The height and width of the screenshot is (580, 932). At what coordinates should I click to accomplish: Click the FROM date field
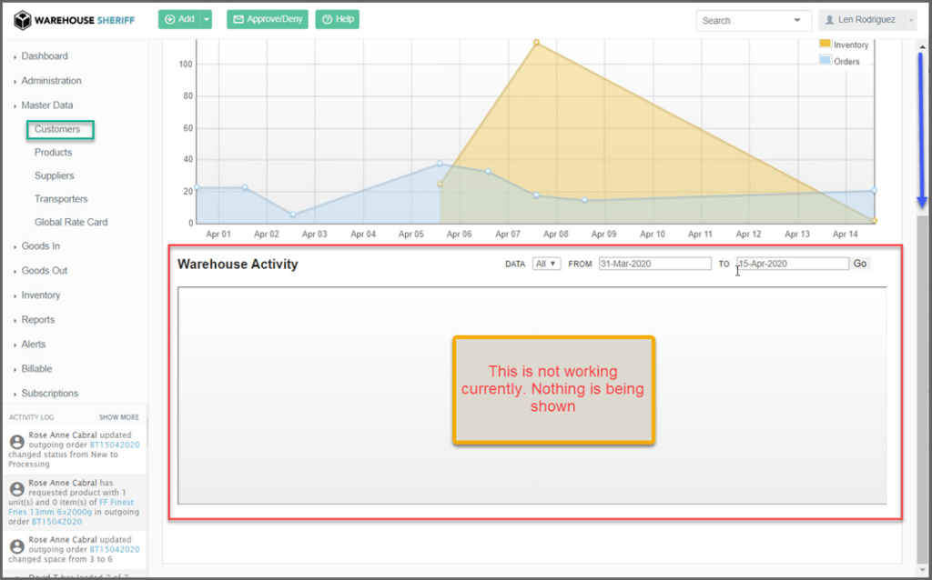(653, 264)
